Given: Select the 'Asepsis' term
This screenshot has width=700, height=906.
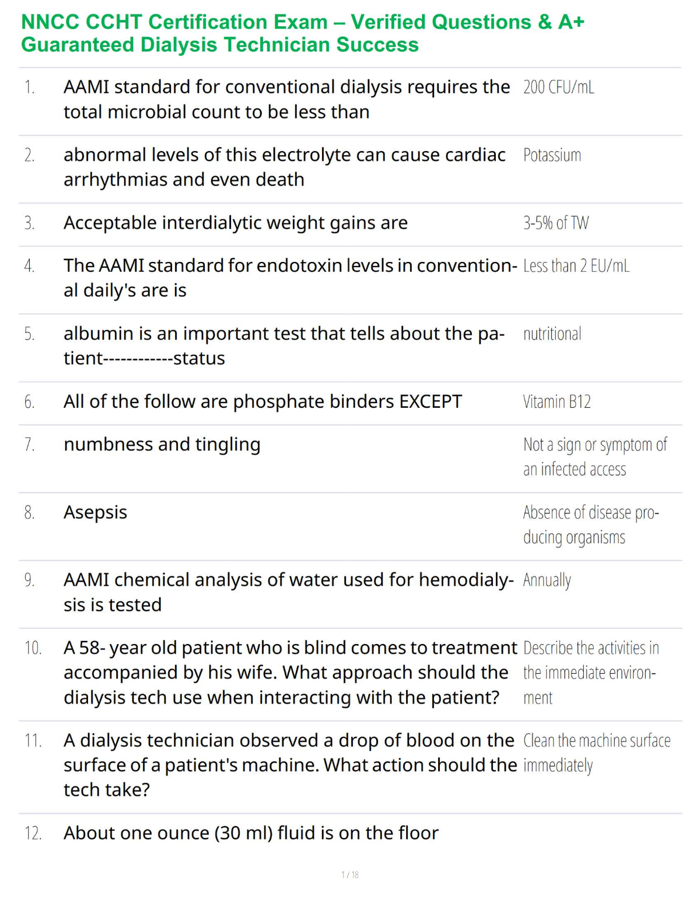Looking at the screenshot, I should [x=95, y=512].
